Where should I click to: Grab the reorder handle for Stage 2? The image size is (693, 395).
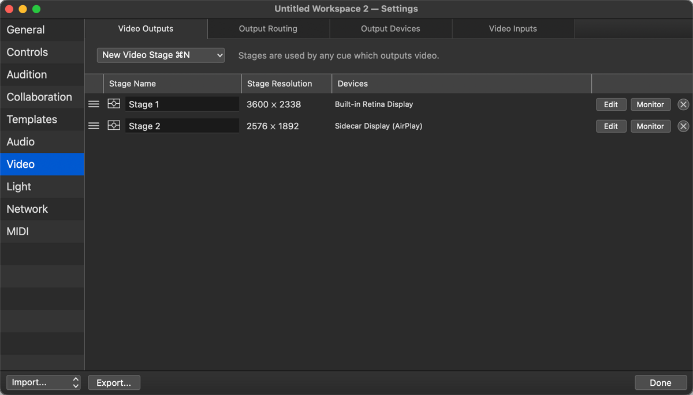(x=94, y=126)
